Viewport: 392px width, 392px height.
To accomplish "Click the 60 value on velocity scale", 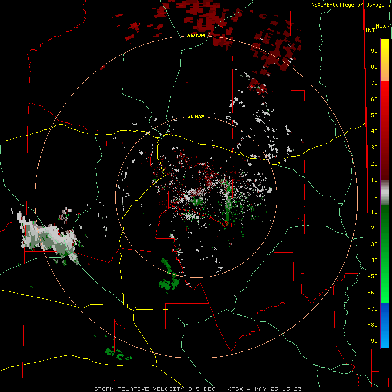I will [374, 99].
